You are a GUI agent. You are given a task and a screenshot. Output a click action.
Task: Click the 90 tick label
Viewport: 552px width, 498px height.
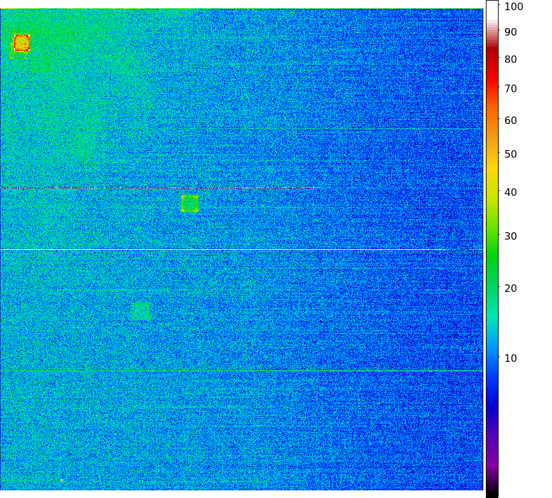[510, 32]
